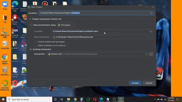Click Base interpreter browse ellipsis button
Image resolution: width=182 pixels, height=102 pixels.
pyautogui.click(x=151, y=37)
